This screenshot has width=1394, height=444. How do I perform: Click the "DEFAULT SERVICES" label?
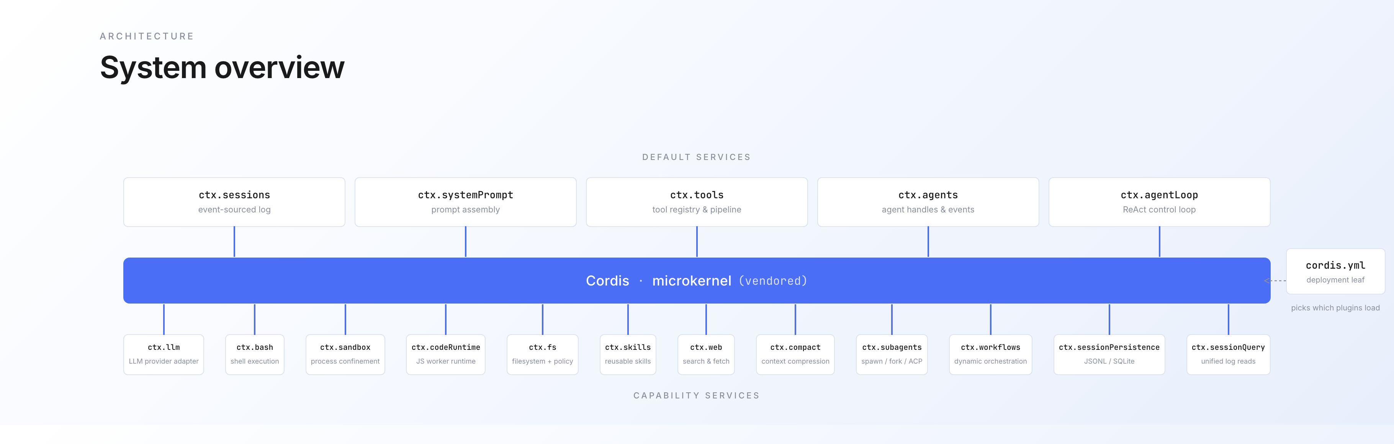tap(697, 157)
